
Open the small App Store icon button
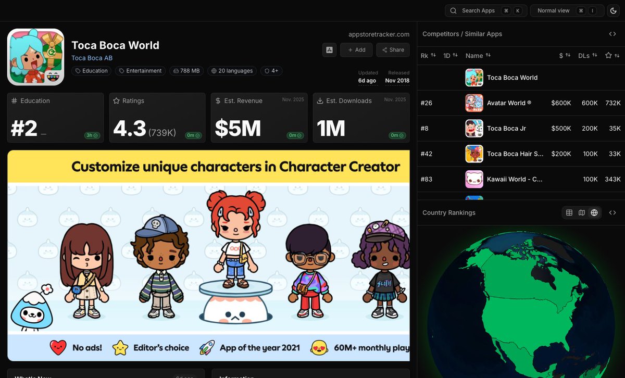[x=329, y=49]
